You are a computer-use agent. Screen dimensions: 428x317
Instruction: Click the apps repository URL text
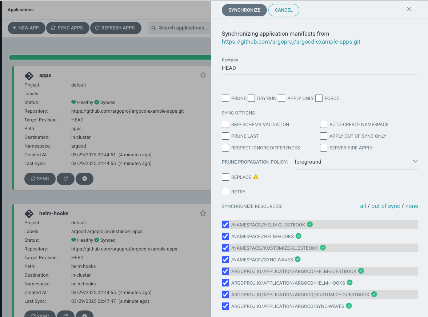[128, 111]
